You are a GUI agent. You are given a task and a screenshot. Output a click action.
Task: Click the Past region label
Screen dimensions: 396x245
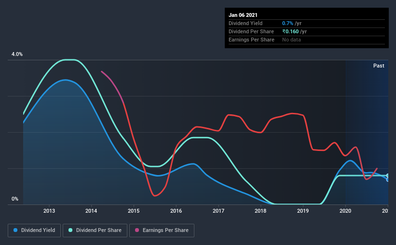pyautogui.click(x=379, y=66)
